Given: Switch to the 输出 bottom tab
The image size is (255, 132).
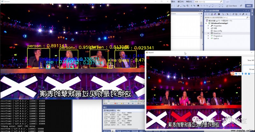Looking at the screenshot, I should click(113, 131).
